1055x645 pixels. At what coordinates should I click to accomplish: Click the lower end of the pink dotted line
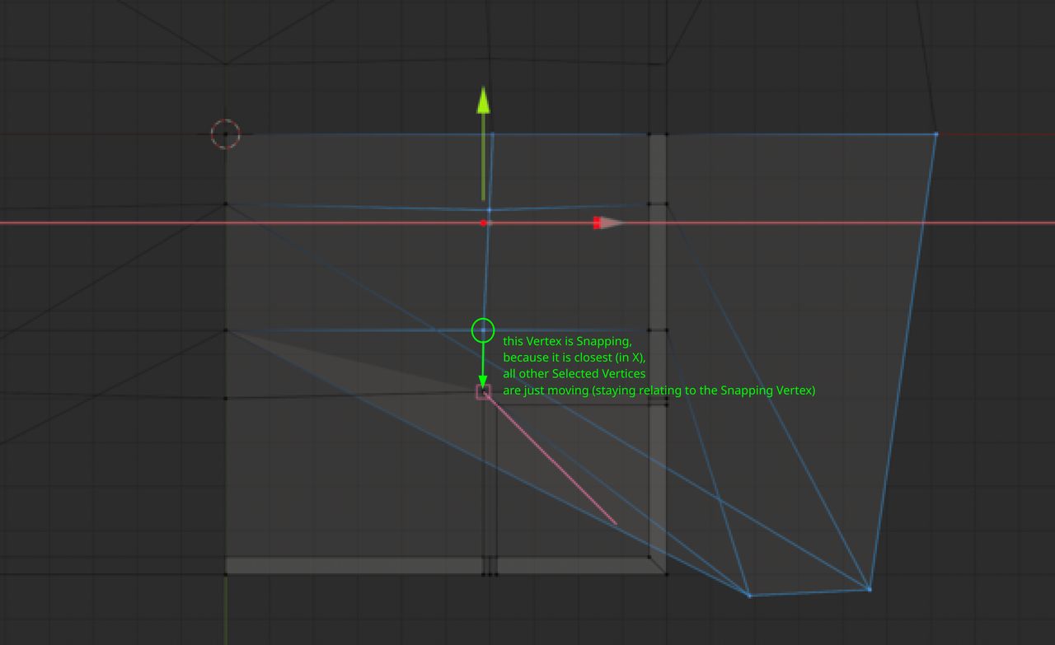pos(615,522)
